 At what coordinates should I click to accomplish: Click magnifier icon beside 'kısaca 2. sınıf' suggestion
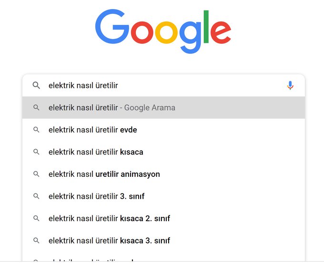pyautogui.click(x=36, y=218)
